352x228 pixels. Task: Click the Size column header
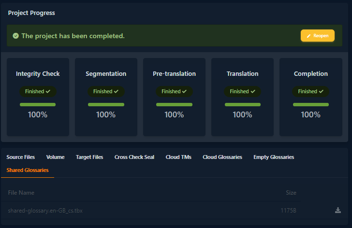[x=291, y=193]
